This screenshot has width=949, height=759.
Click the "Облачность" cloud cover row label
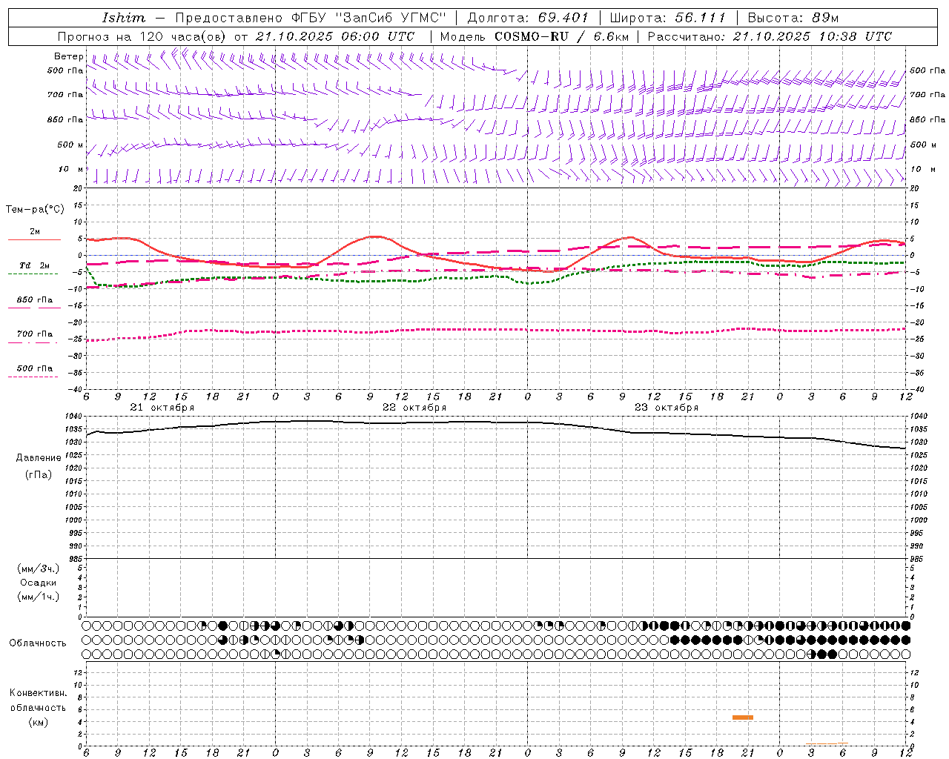38,643
